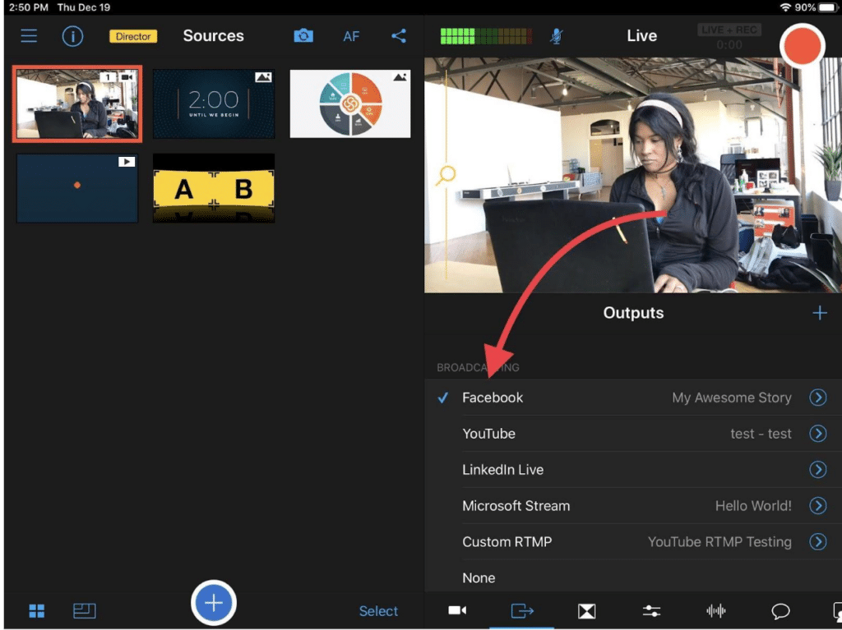The height and width of the screenshot is (630, 842).
Task: Open YouTube output details chevron
Action: point(818,434)
